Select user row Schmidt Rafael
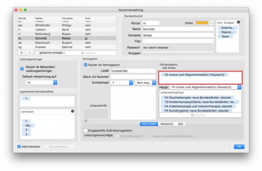 coord(67,38)
